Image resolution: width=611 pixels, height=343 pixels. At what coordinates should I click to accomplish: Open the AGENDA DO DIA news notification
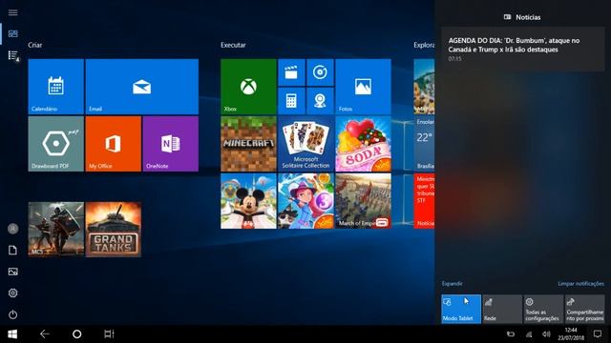click(522, 50)
